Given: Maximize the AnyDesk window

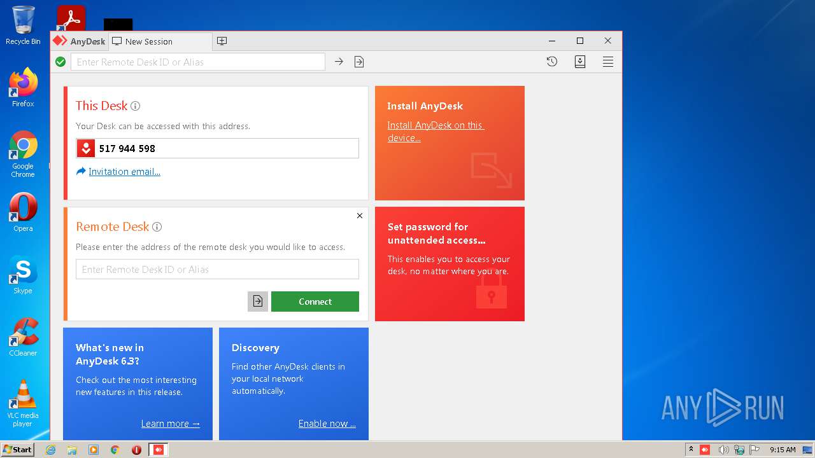Looking at the screenshot, I should tap(580, 41).
